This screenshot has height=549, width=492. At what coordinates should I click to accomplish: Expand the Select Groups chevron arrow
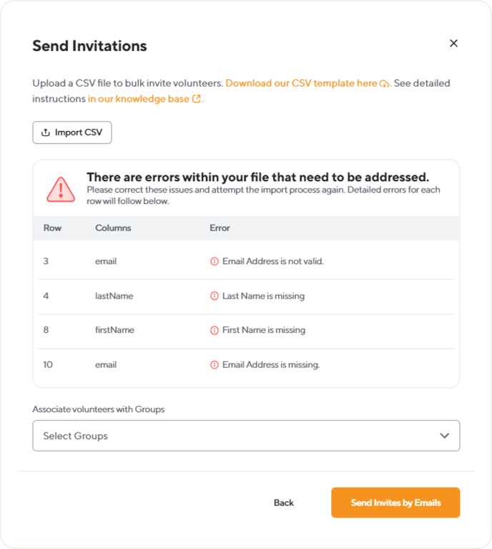444,436
